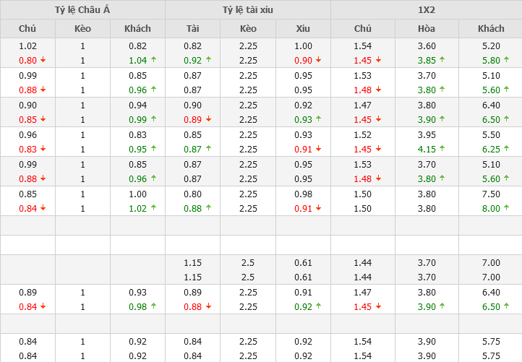Image resolution: width=522 pixels, height=362 pixels.
Task: Click the Tài column header
Action: click(x=192, y=29)
